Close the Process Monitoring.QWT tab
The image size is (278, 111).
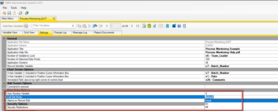tap(54, 18)
